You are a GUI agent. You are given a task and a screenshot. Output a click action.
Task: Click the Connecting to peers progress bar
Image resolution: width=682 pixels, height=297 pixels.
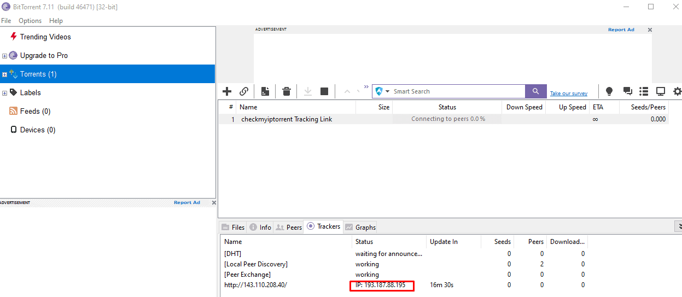click(447, 119)
